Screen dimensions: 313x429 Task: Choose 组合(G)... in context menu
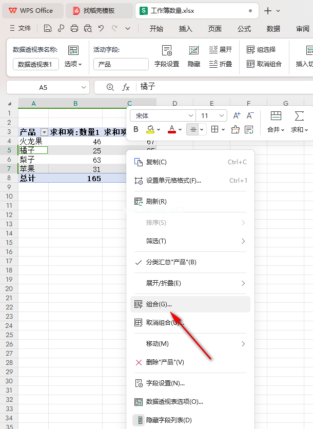click(190, 304)
